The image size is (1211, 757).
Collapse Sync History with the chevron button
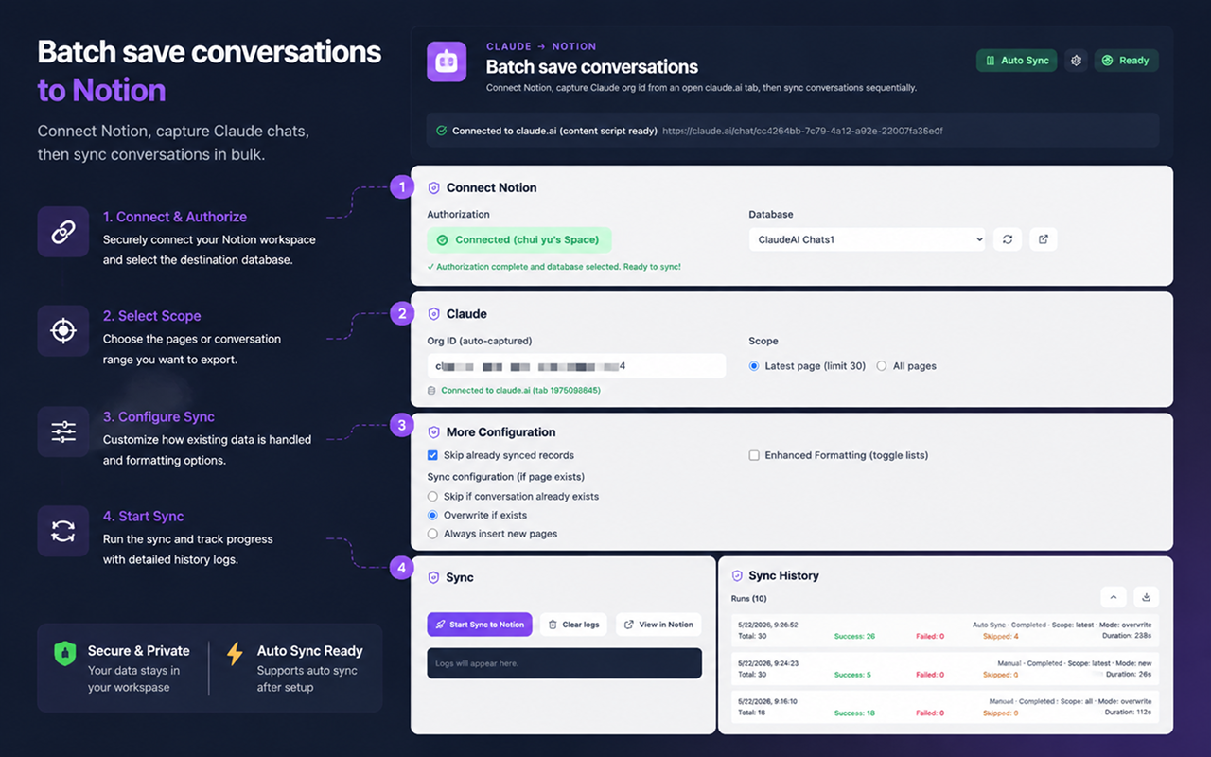tap(1114, 597)
